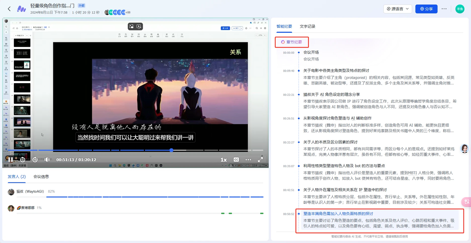The height and width of the screenshot is (243, 471).
Task: Click the picture-in-picture icon above video
Action: point(132,27)
